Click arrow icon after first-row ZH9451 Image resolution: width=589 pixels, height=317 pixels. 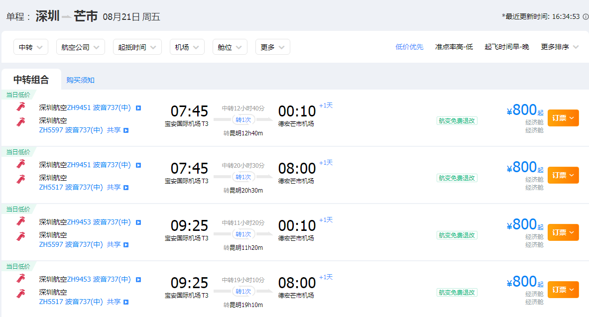pos(138,108)
